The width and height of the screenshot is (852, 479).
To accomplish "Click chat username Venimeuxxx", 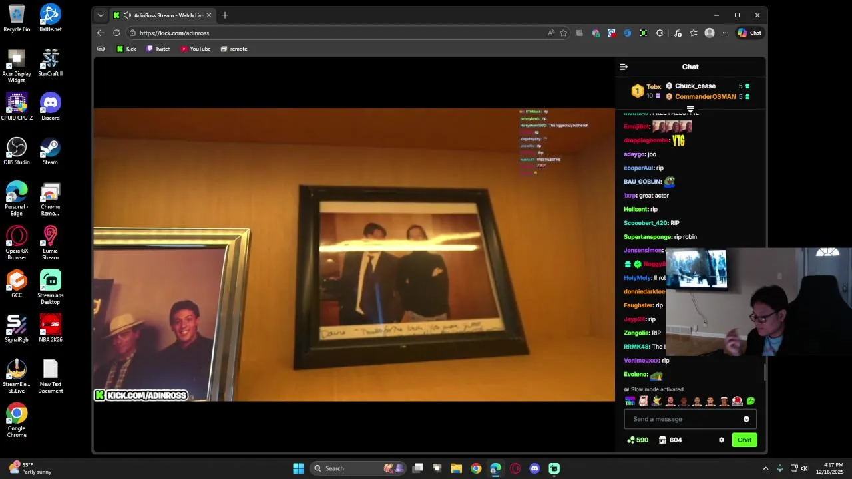I will [642, 361].
